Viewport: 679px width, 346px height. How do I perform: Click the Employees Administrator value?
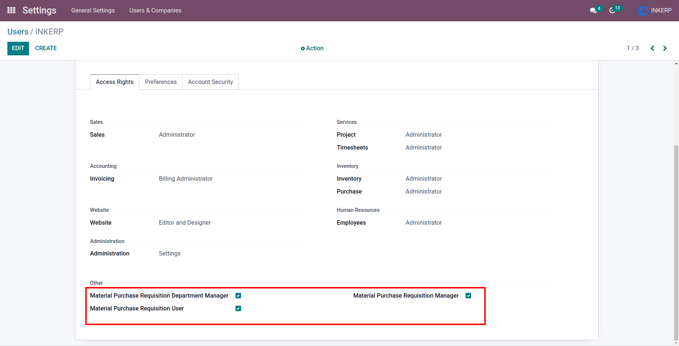tap(424, 223)
